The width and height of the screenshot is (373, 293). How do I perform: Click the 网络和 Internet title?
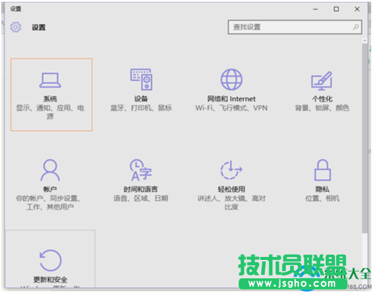231,99
